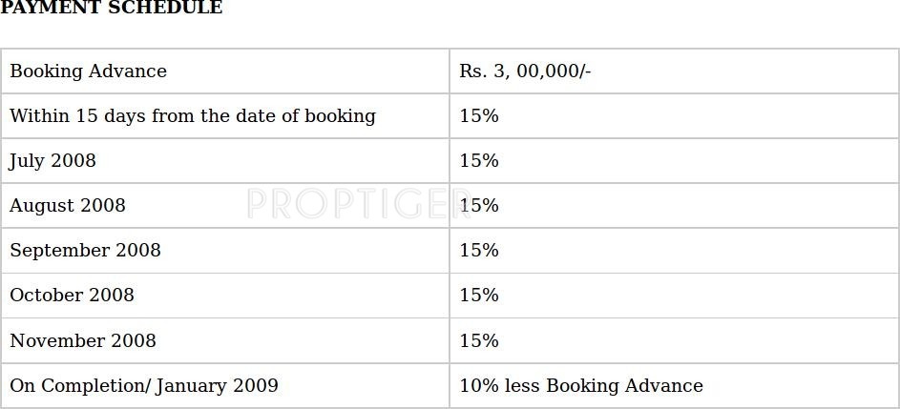900x409 pixels.
Task: Select the July 2008 cell
Action: [53, 161]
